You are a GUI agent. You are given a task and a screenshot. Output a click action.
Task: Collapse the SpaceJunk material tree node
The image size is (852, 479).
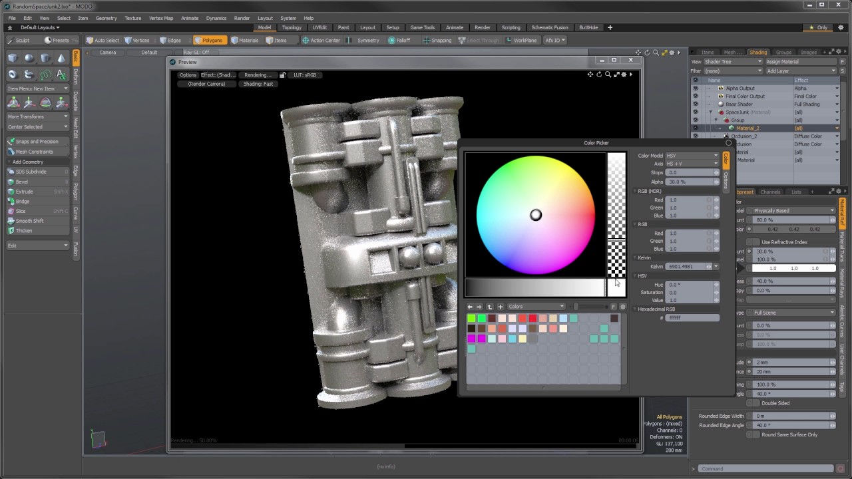pyautogui.click(x=710, y=112)
